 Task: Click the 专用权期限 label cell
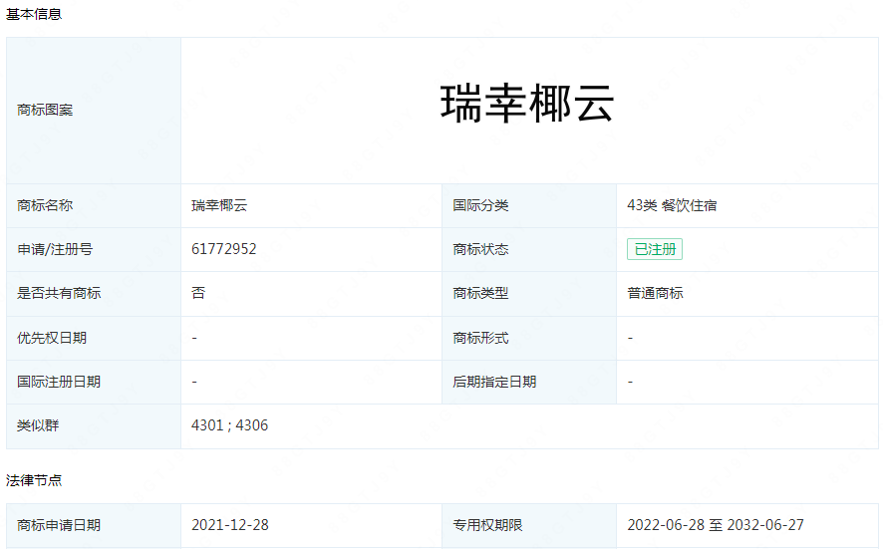529,525
